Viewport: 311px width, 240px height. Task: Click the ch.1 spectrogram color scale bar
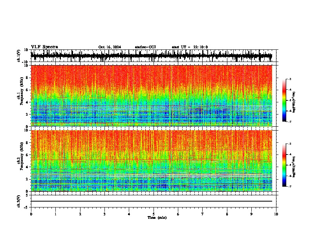(284, 100)
